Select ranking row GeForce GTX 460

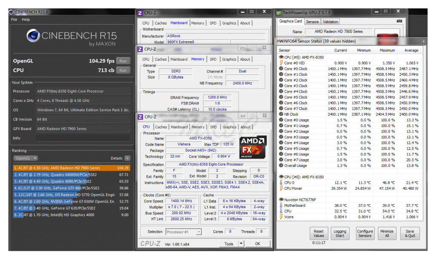pos(72,188)
